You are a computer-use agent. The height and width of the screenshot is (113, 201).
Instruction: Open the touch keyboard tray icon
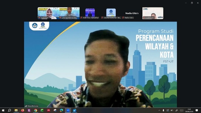pos(182,110)
